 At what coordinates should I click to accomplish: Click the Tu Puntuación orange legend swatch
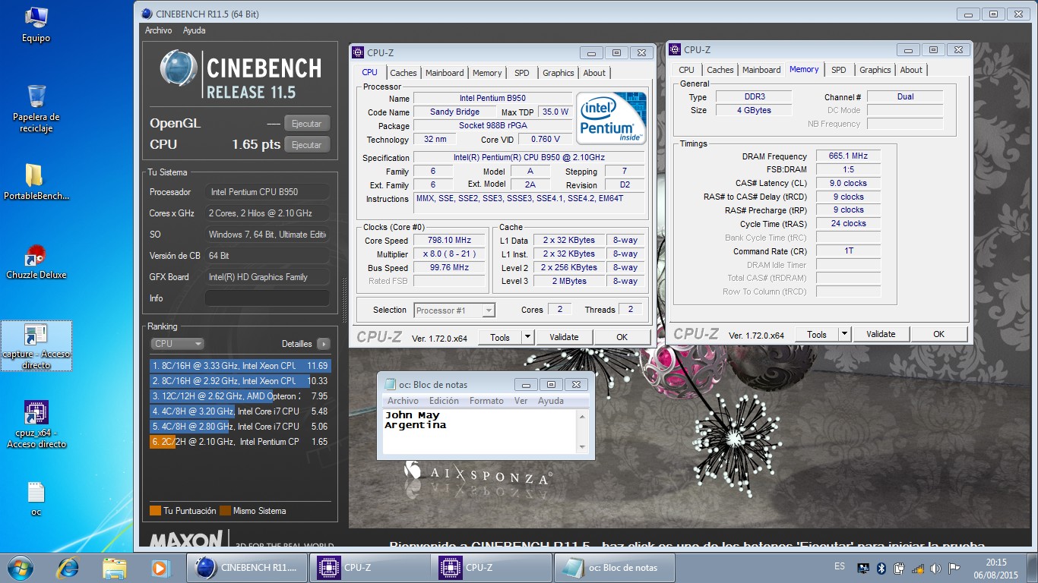(155, 511)
